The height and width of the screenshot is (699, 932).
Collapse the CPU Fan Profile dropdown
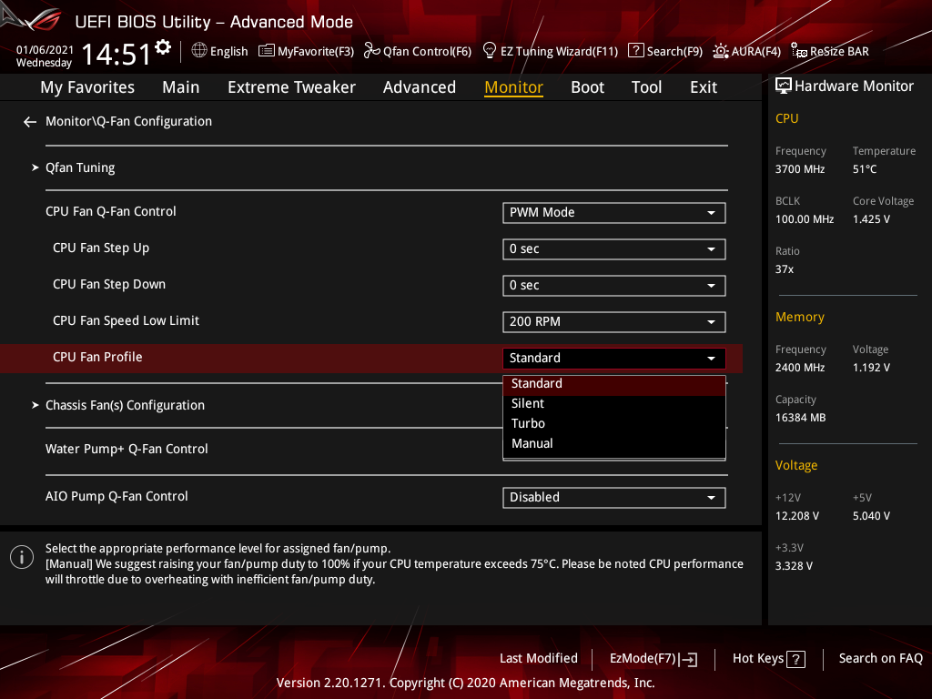pos(614,358)
